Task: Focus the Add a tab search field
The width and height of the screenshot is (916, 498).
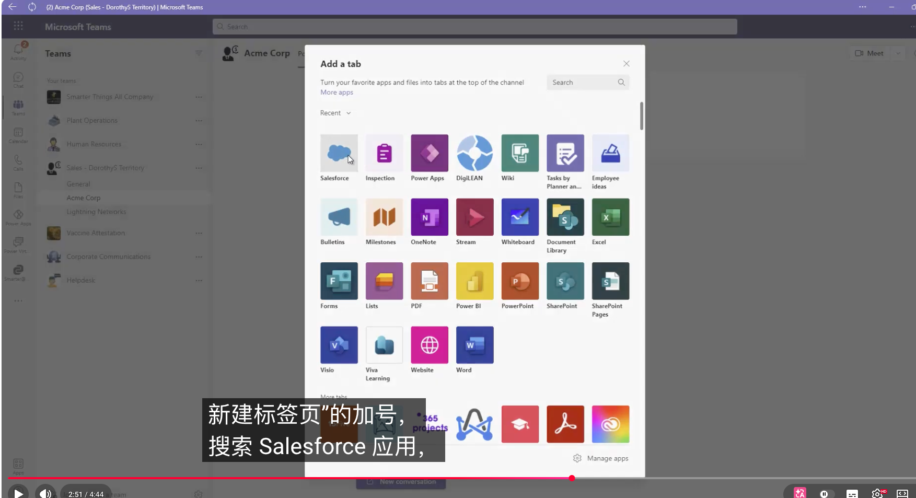Action: (588, 83)
